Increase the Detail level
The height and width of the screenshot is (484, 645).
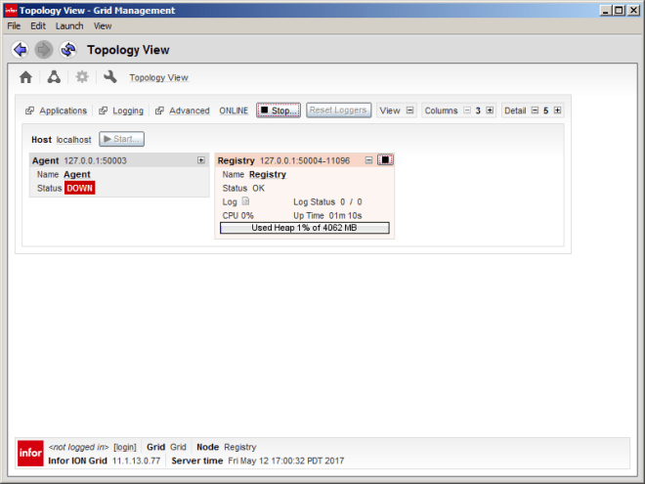click(x=557, y=110)
